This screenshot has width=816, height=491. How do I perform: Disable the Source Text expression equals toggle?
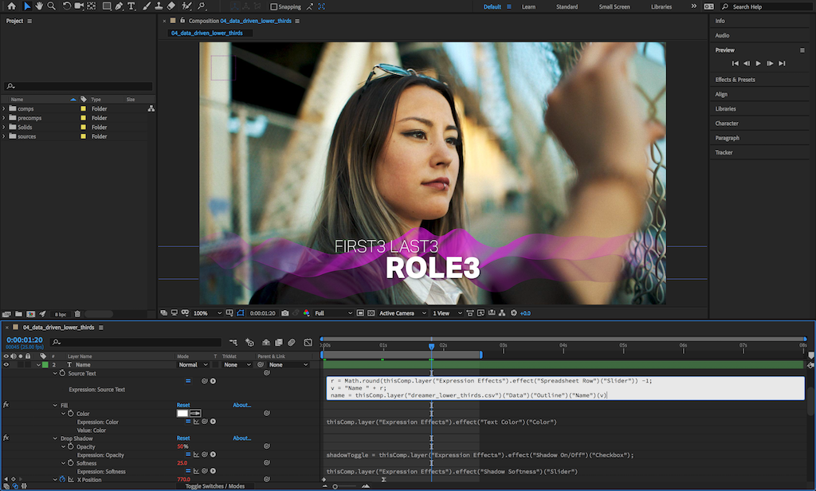point(188,381)
